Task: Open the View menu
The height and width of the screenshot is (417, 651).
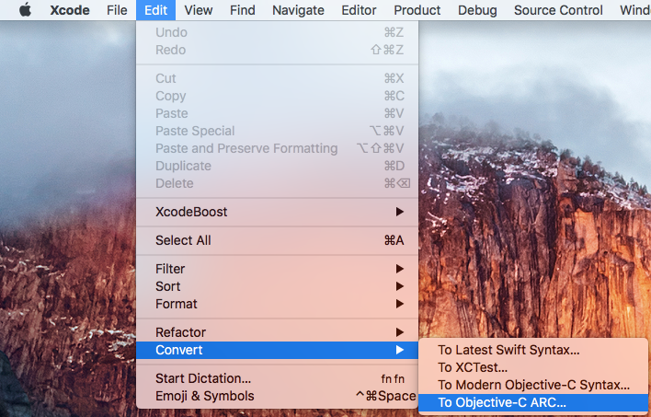Action: (x=198, y=10)
